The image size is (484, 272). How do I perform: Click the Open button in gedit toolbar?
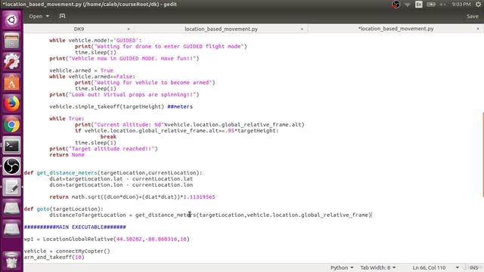tap(36, 16)
